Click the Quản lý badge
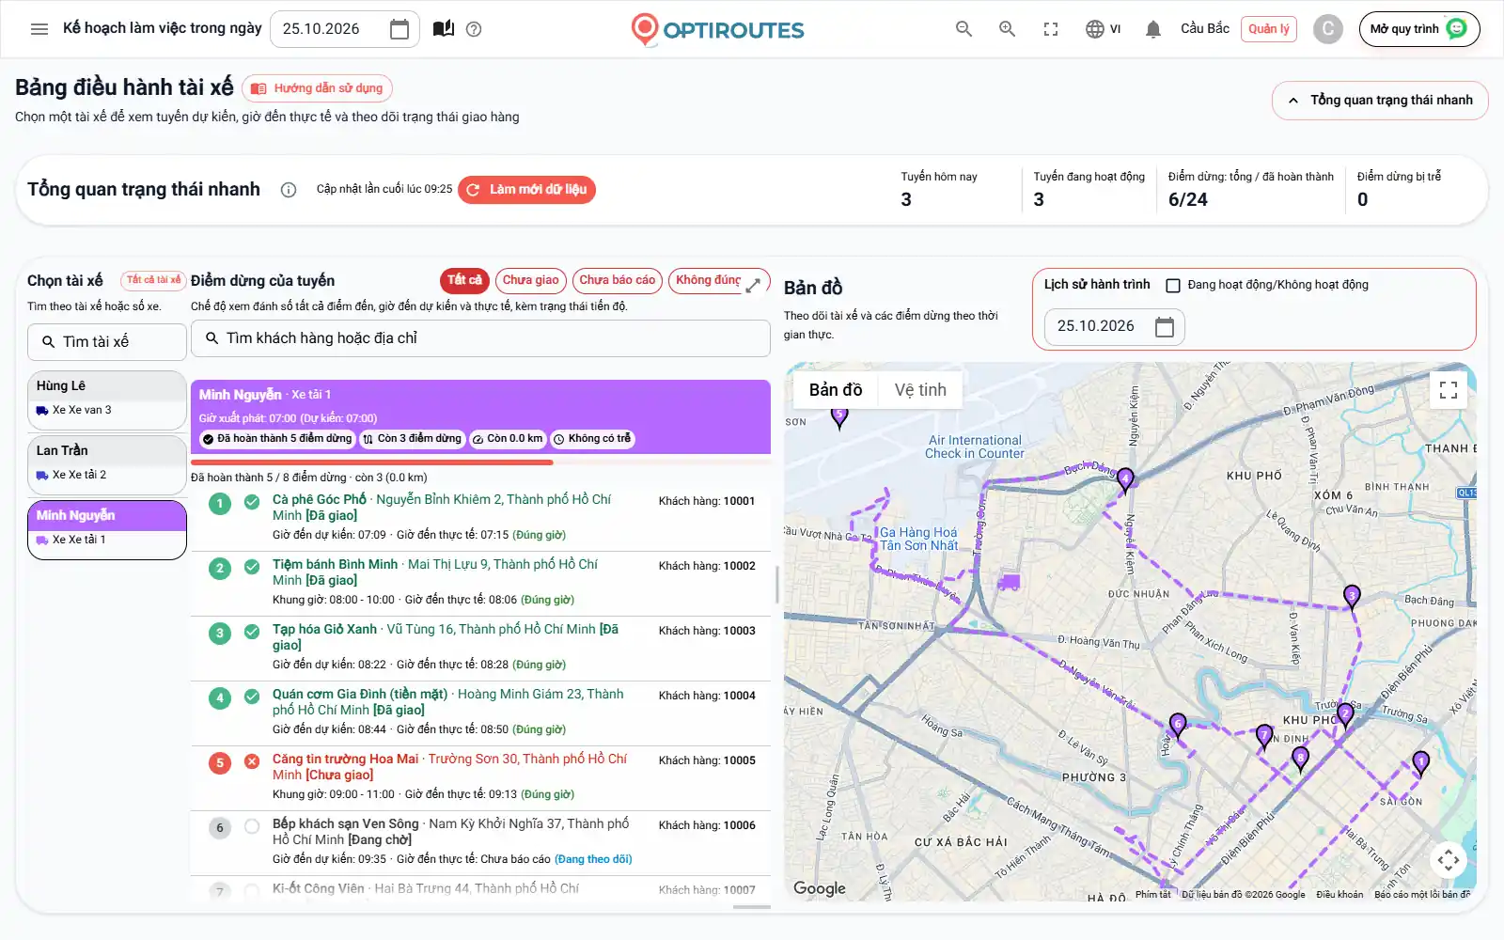1504x940 pixels. coord(1268,29)
